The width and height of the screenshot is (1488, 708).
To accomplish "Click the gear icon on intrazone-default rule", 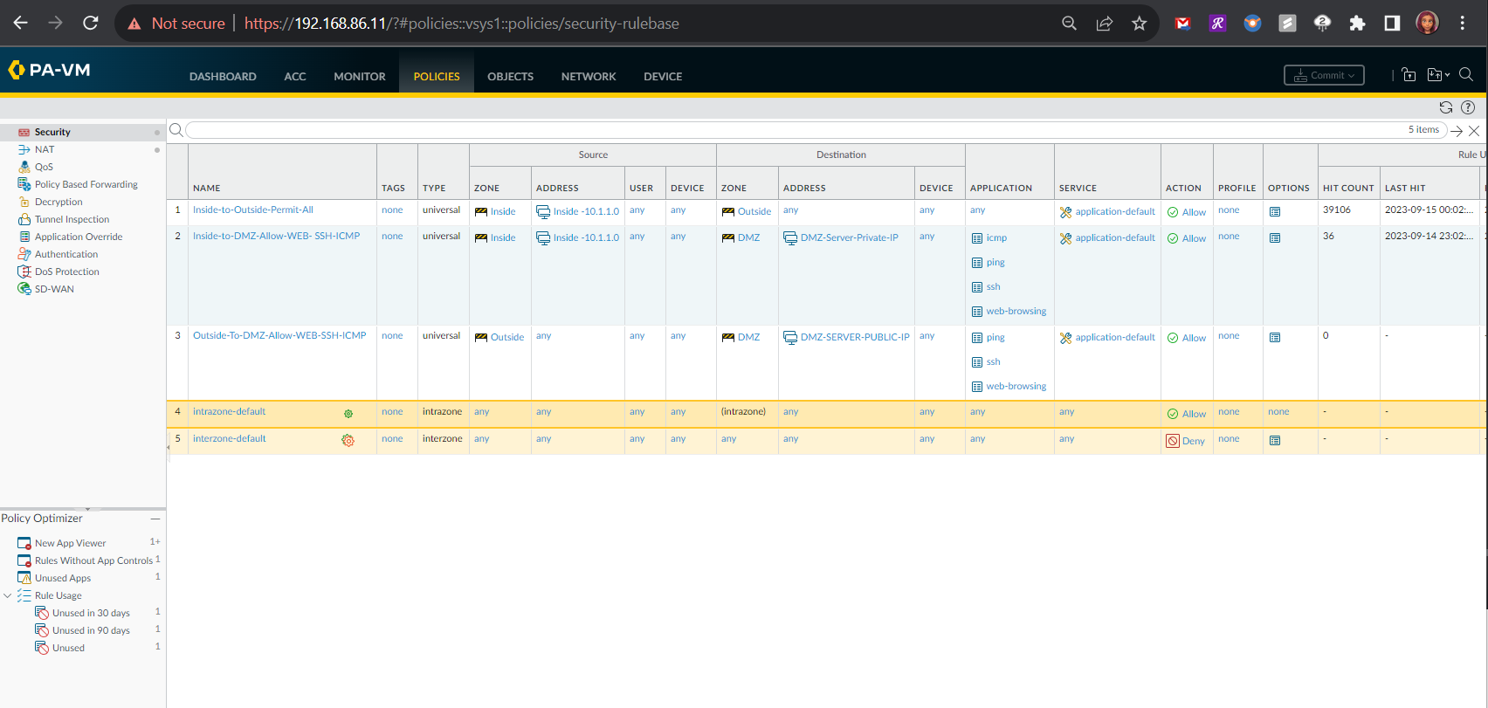I will (x=348, y=414).
